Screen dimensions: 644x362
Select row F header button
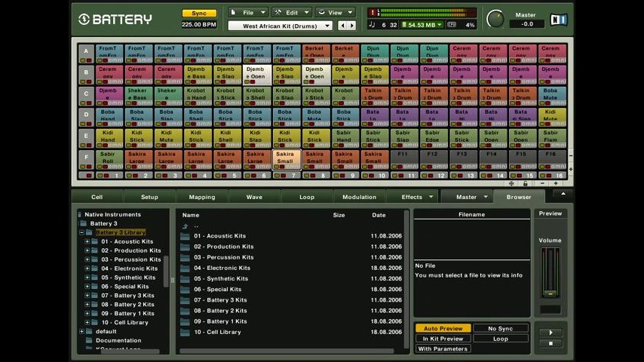click(x=86, y=157)
